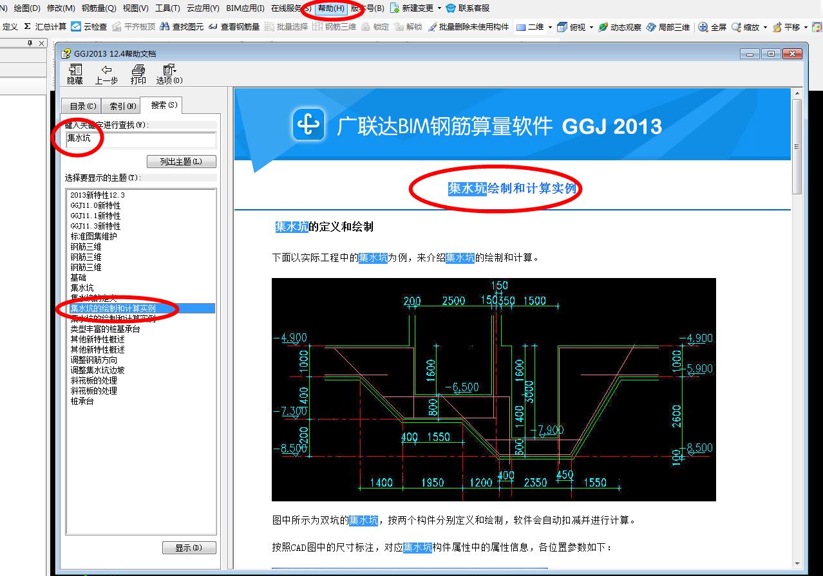This screenshot has height=576, width=823.
Task: Open the 帮助(H) menu
Action: [x=331, y=8]
